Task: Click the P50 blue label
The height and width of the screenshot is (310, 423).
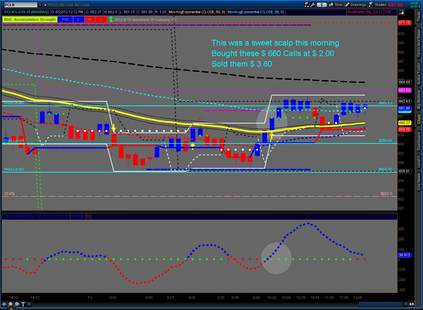Action: click(65, 19)
